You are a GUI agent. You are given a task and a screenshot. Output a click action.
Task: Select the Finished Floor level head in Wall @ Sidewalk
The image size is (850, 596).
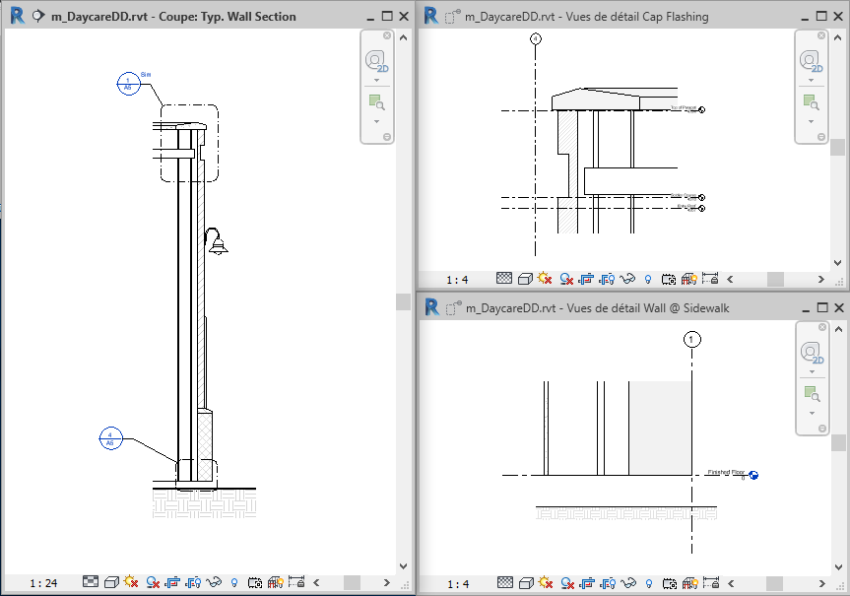(x=753, y=475)
